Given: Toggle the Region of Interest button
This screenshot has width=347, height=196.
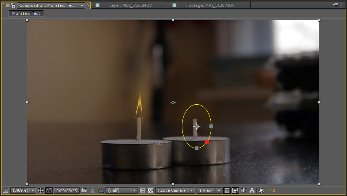Looking at the screenshot, I should pos(142,190).
